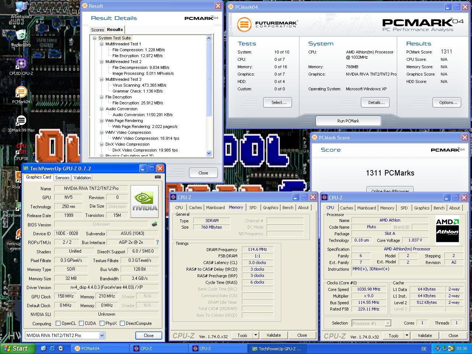Switch to the Sensors tab in GPU-Z
The image size is (472, 354).
coord(62,177)
